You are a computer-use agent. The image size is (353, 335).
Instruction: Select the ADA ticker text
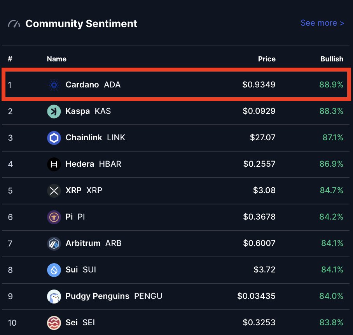pos(112,85)
